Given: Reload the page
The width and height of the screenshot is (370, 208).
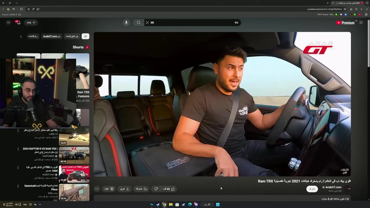Looking at the screenshot, I should click(x=356, y=9).
